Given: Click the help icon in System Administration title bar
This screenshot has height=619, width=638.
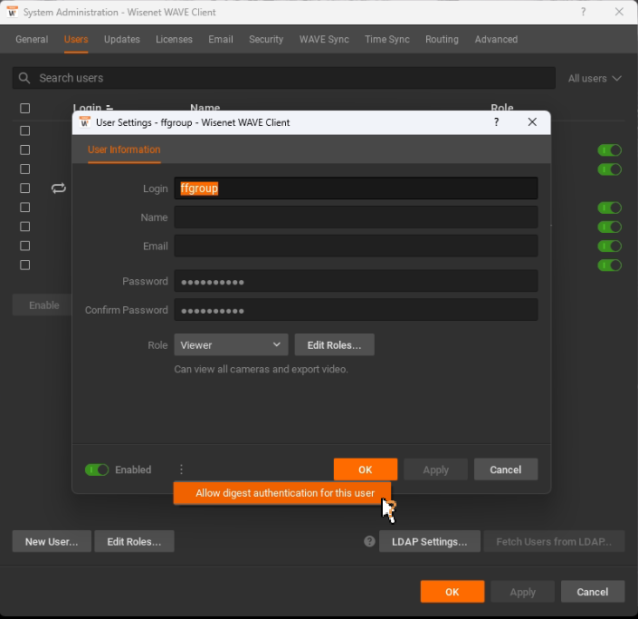Looking at the screenshot, I should (584, 12).
